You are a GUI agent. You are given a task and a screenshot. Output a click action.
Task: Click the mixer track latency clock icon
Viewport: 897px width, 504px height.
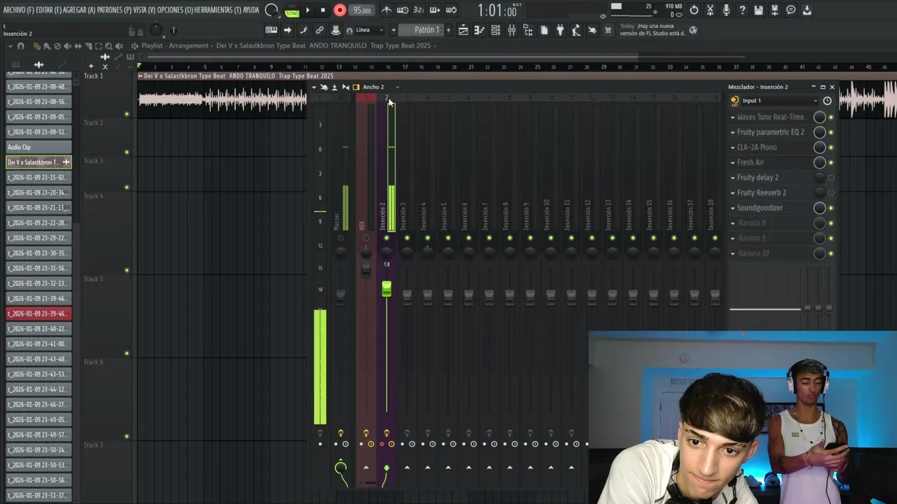(828, 101)
